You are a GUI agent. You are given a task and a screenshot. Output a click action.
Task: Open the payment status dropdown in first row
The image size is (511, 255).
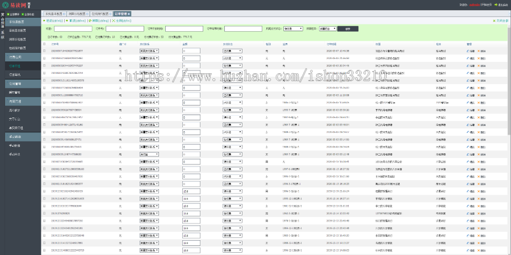tap(232, 51)
